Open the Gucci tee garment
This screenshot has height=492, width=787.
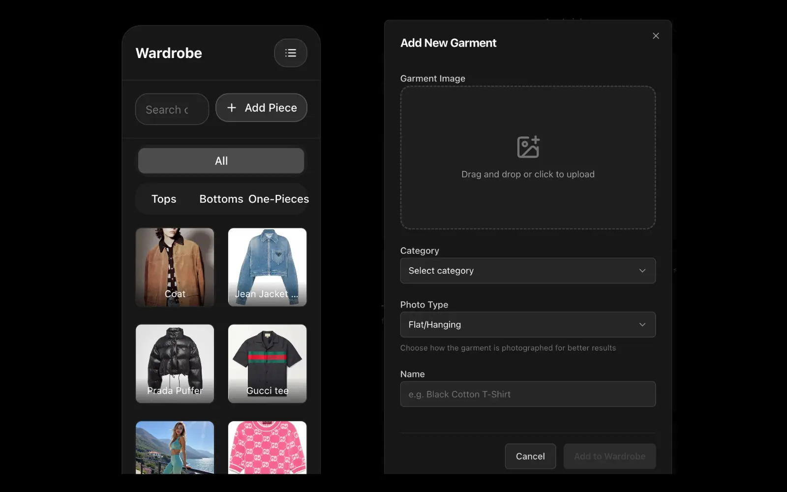click(x=267, y=364)
